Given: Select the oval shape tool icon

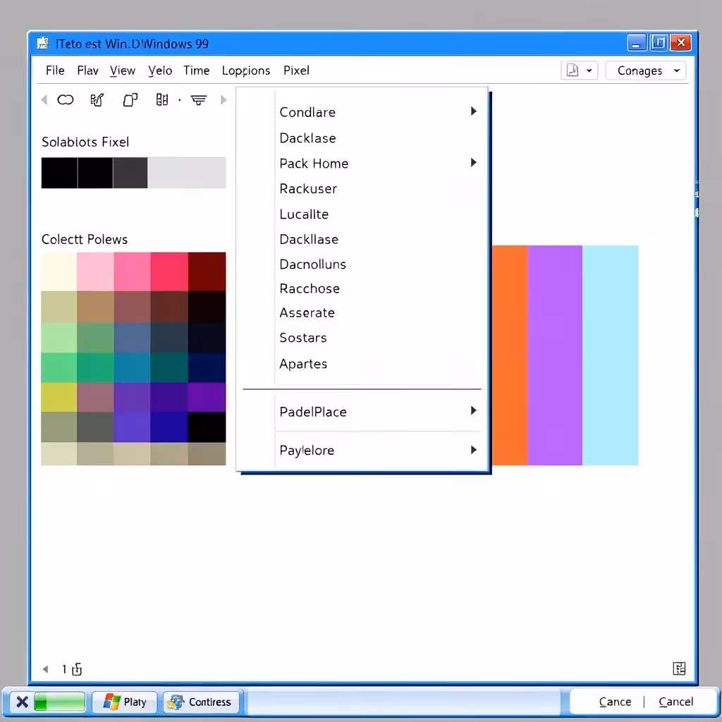Looking at the screenshot, I should 66,100.
